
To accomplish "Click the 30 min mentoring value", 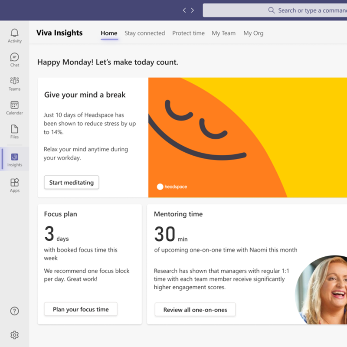I will tap(171, 234).
